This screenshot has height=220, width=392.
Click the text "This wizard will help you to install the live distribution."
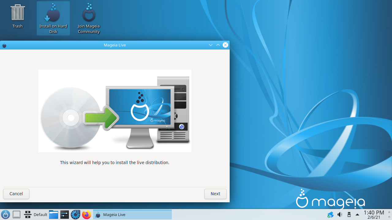point(115,163)
